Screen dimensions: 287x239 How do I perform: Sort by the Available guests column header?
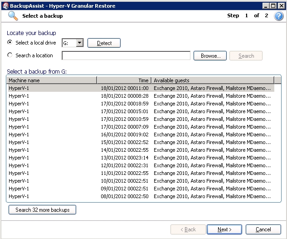pos(213,80)
